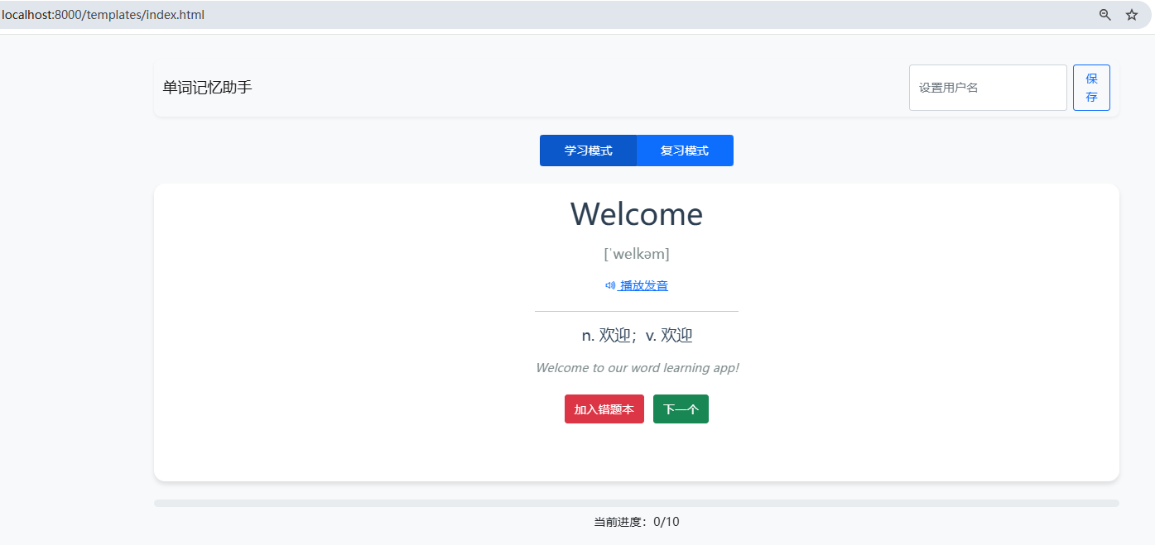Switch to 学习模式 tab
Viewport: 1155px width, 545px height.
coord(588,151)
